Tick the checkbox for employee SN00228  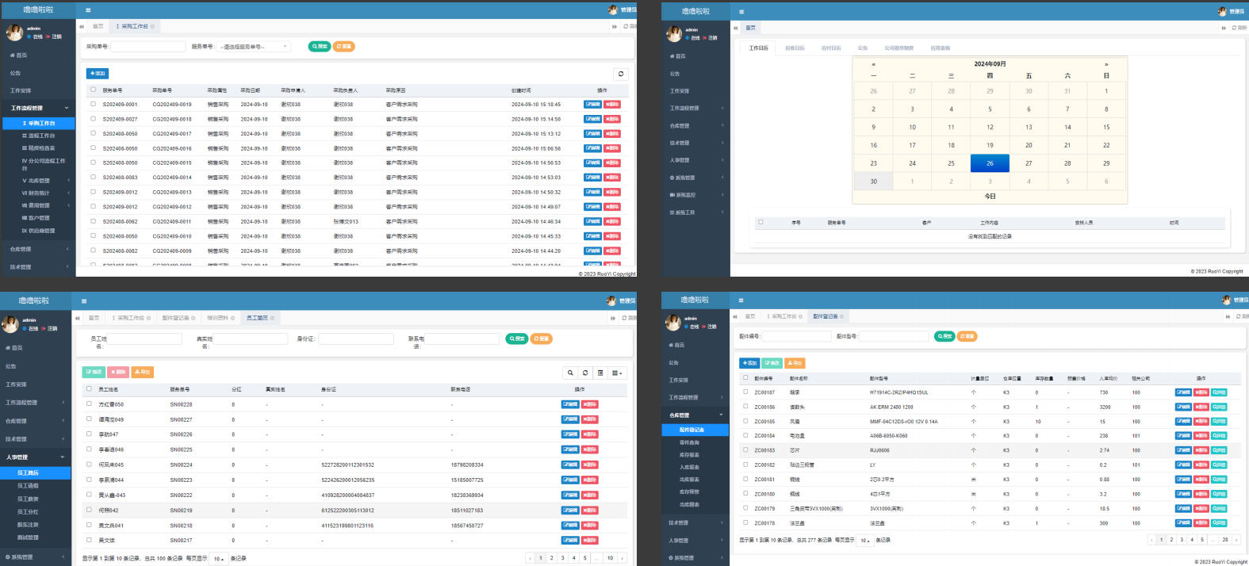pyautogui.click(x=89, y=404)
